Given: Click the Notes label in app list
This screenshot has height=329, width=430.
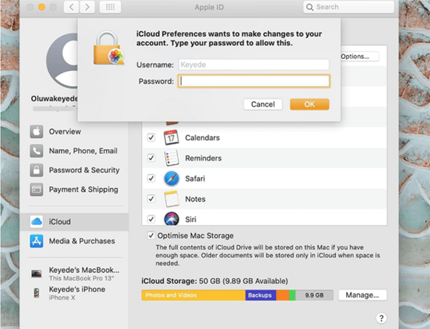Looking at the screenshot, I should (x=195, y=199).
